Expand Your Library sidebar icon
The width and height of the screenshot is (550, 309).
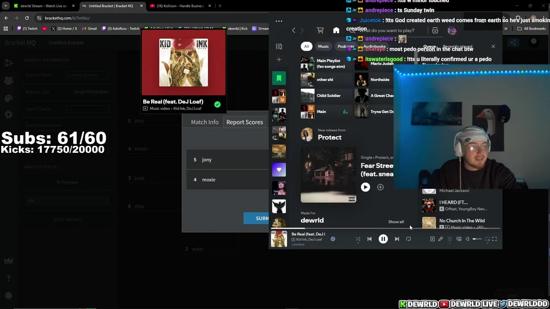pos(279,46)
